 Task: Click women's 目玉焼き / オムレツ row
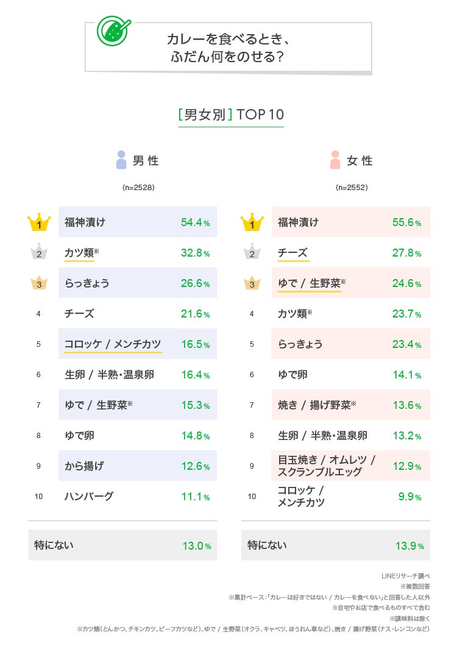[x=350, y=466]
